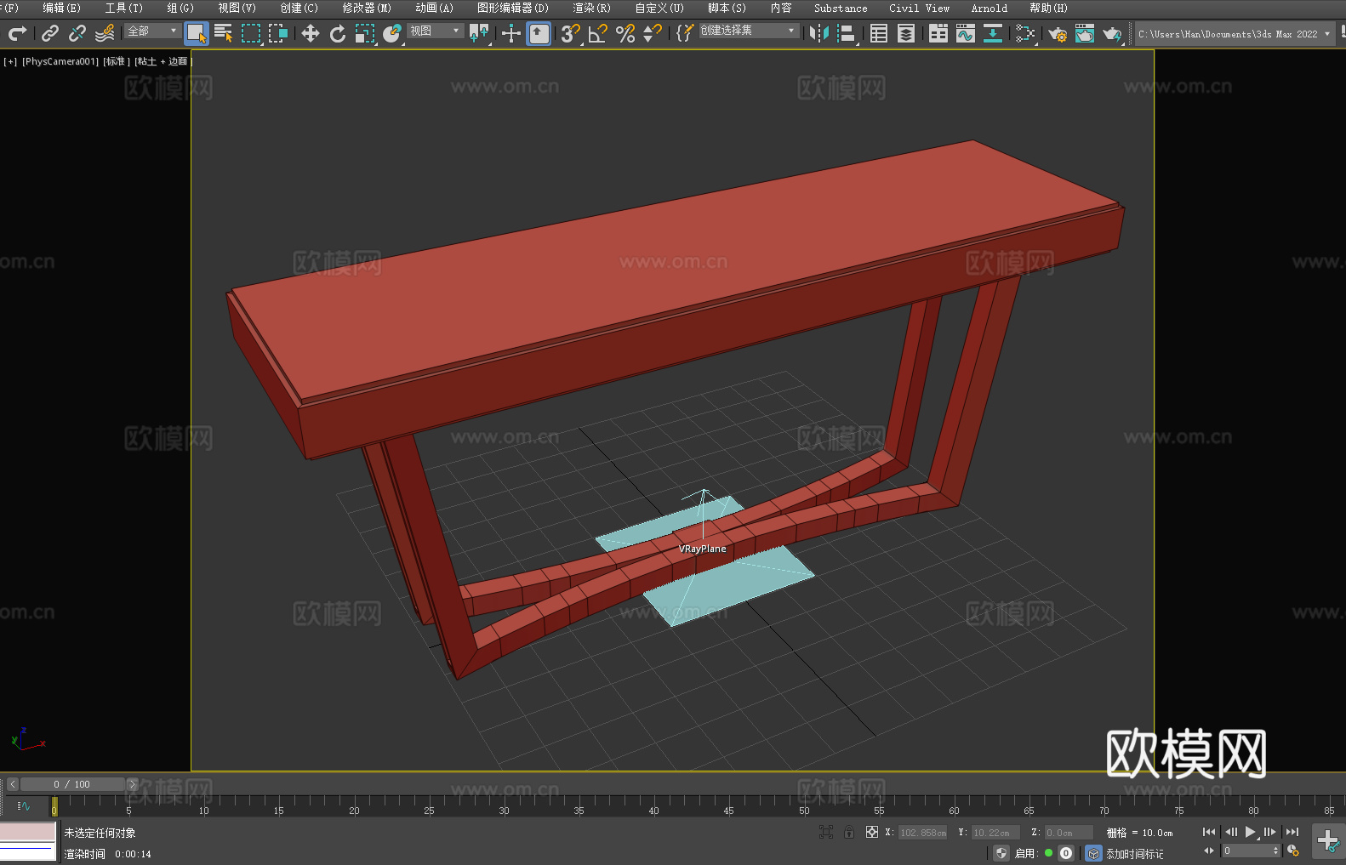1346x865 pixels.
Task: Open 工具(T) menu
Action: (x=124, y=8)
